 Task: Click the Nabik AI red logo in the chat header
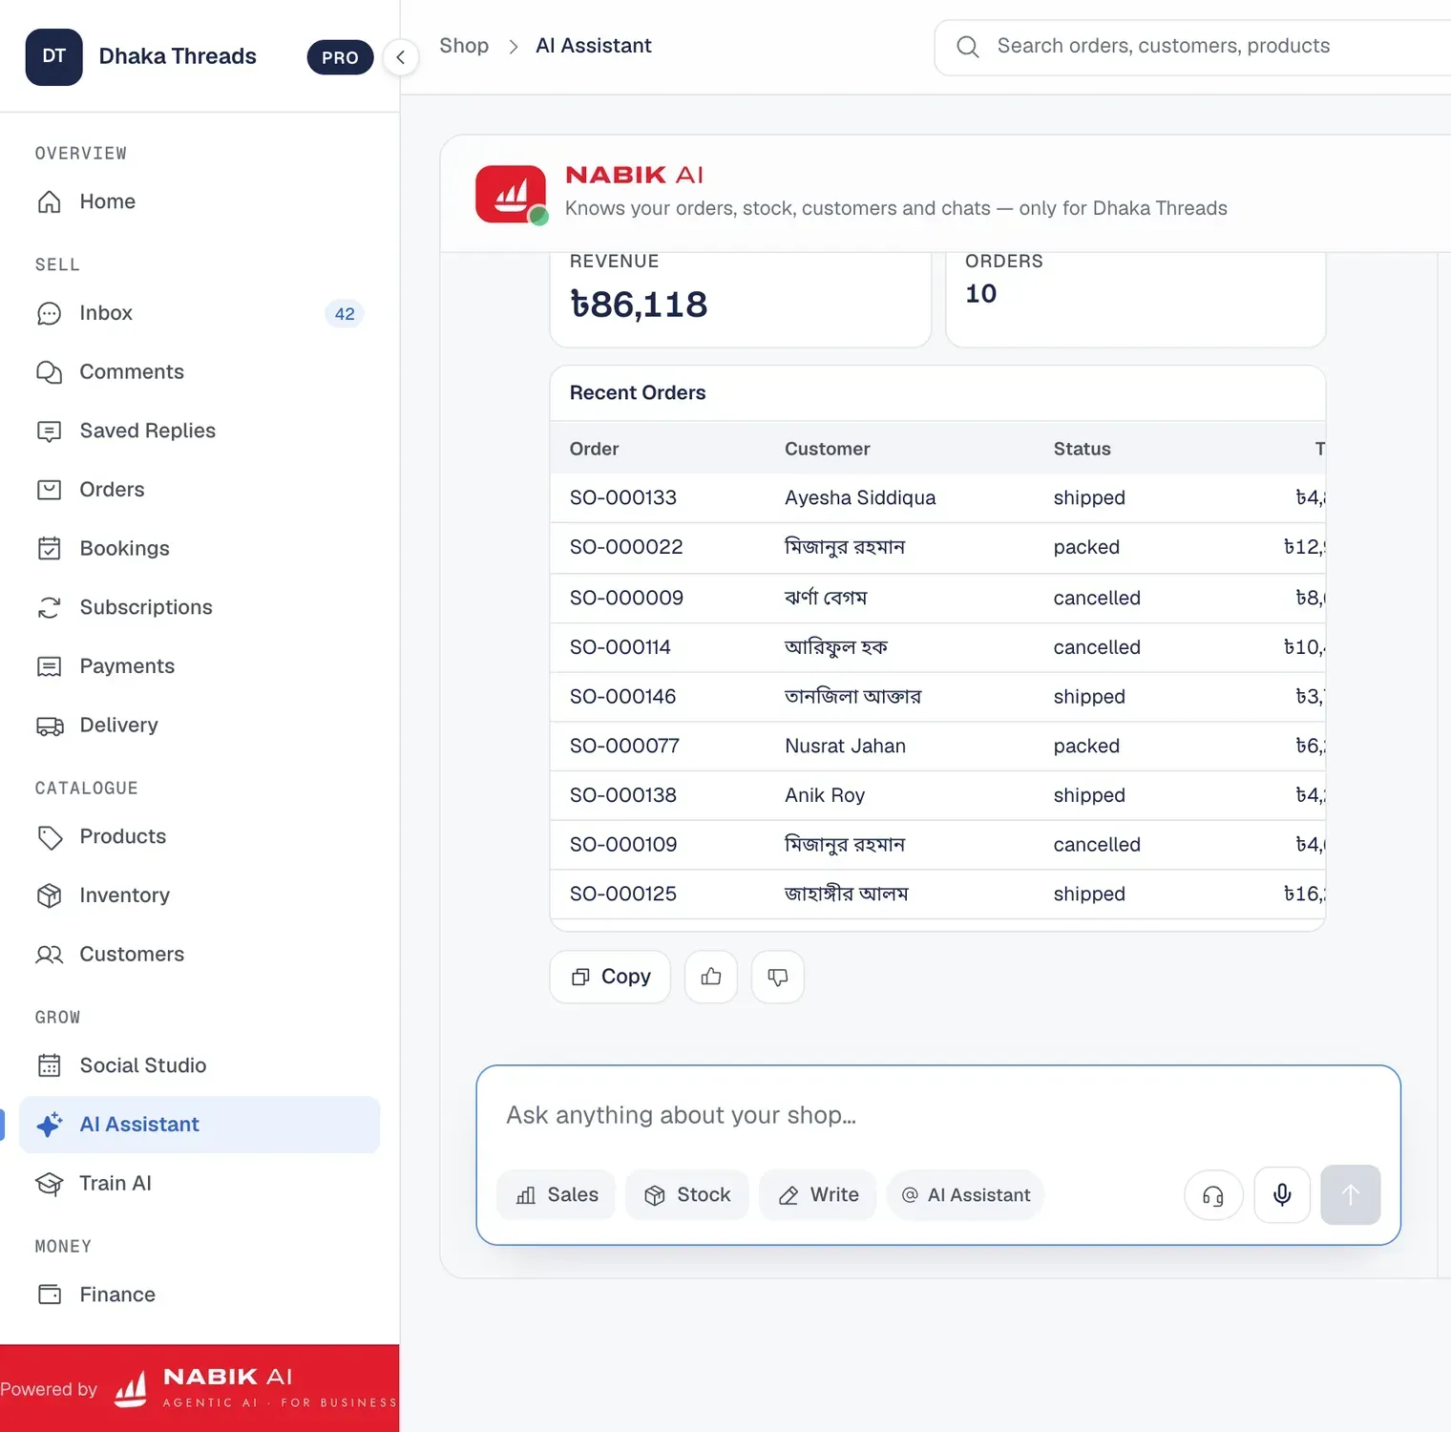pyautogui.click(x=511, y=195)
